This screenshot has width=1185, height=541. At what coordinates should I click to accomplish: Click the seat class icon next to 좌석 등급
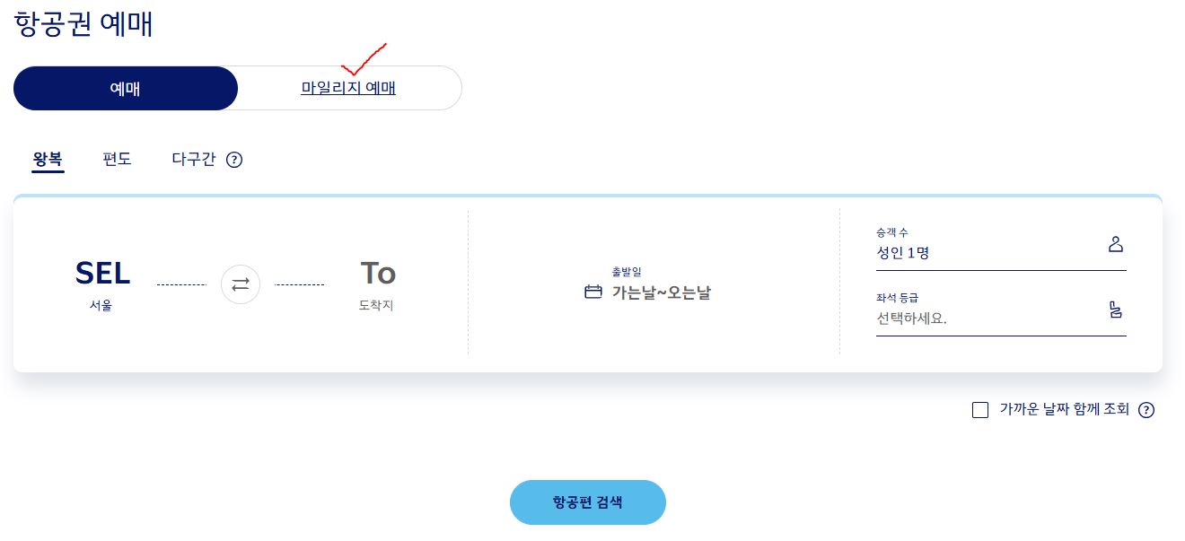[x=1115, y=310]
